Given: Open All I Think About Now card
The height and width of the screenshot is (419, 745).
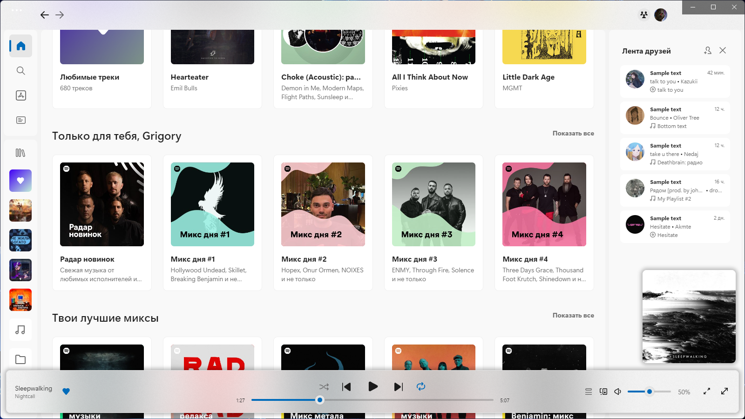Looking at the screenshot, I should point(433,69).
